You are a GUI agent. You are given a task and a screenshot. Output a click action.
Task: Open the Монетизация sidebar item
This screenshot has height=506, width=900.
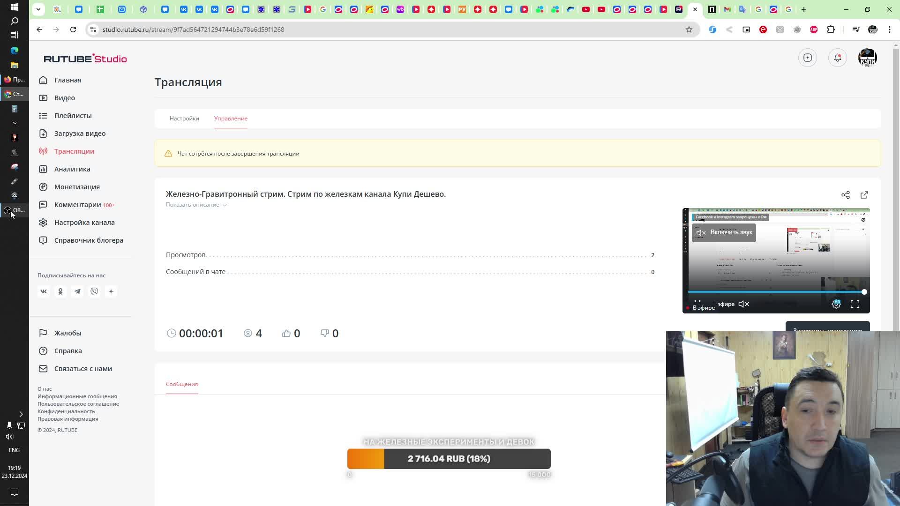coord(77,187)
